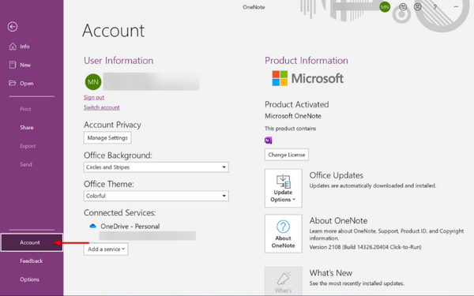Viewport: 474px width, 296px height.
Task: Click the About OneNote button
Action: tap(284, 234)
